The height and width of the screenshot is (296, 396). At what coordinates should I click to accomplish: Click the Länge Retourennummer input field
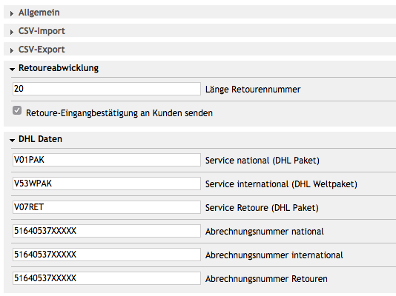click(107, 89)
